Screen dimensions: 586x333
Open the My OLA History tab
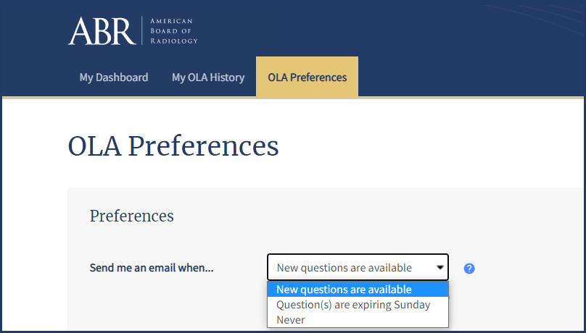click(208, 77)
